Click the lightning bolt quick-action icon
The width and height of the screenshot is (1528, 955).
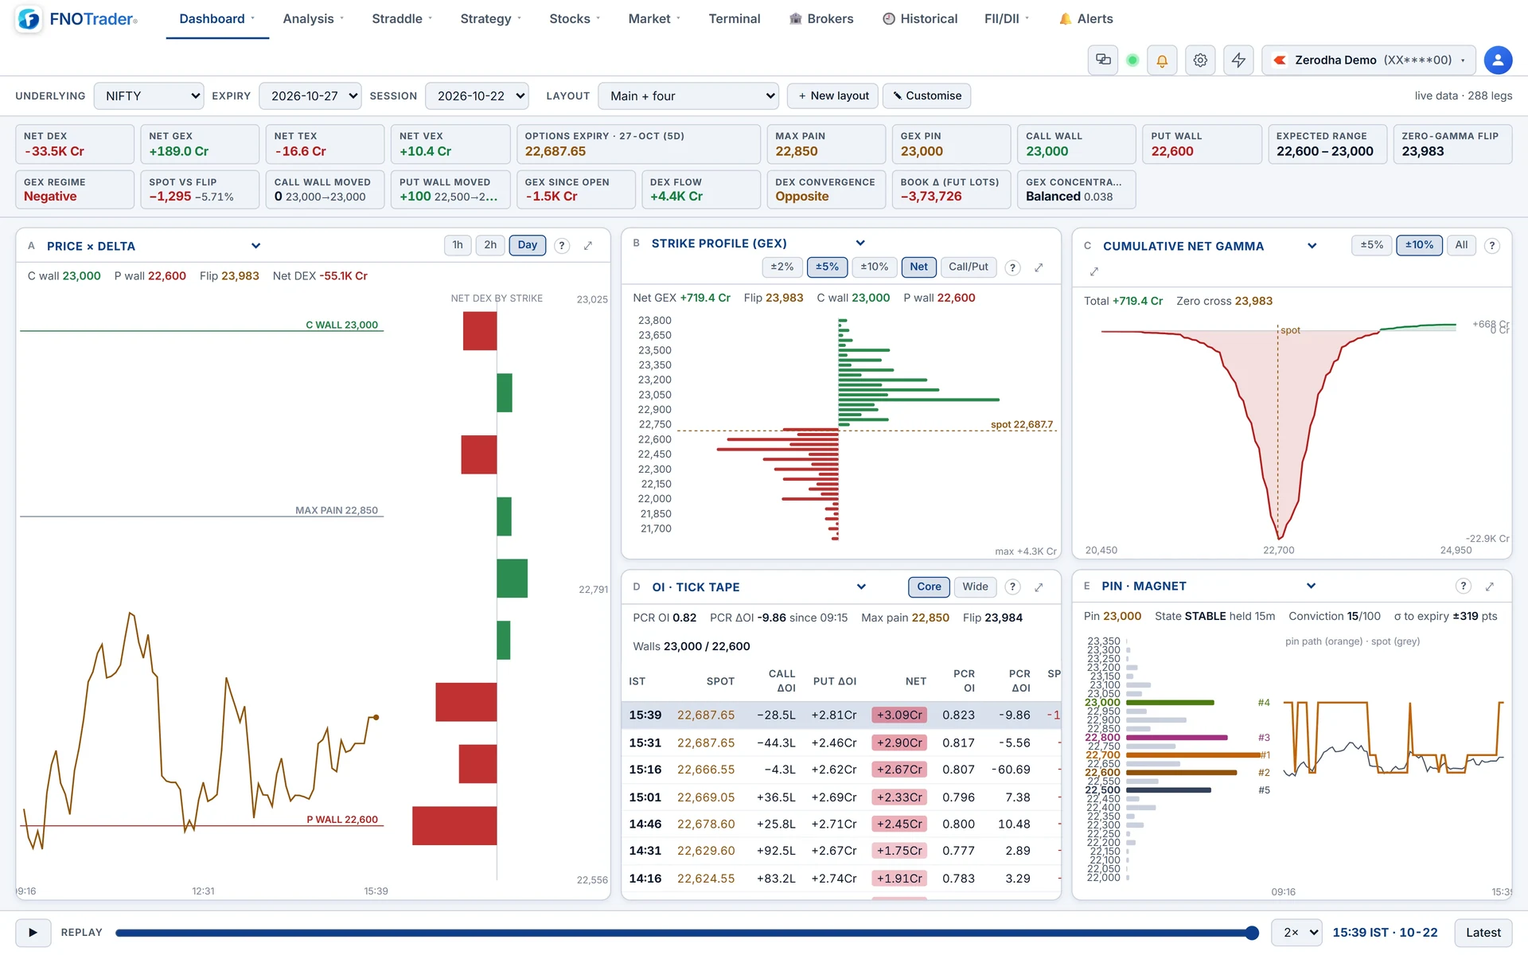pos(1238,60)
